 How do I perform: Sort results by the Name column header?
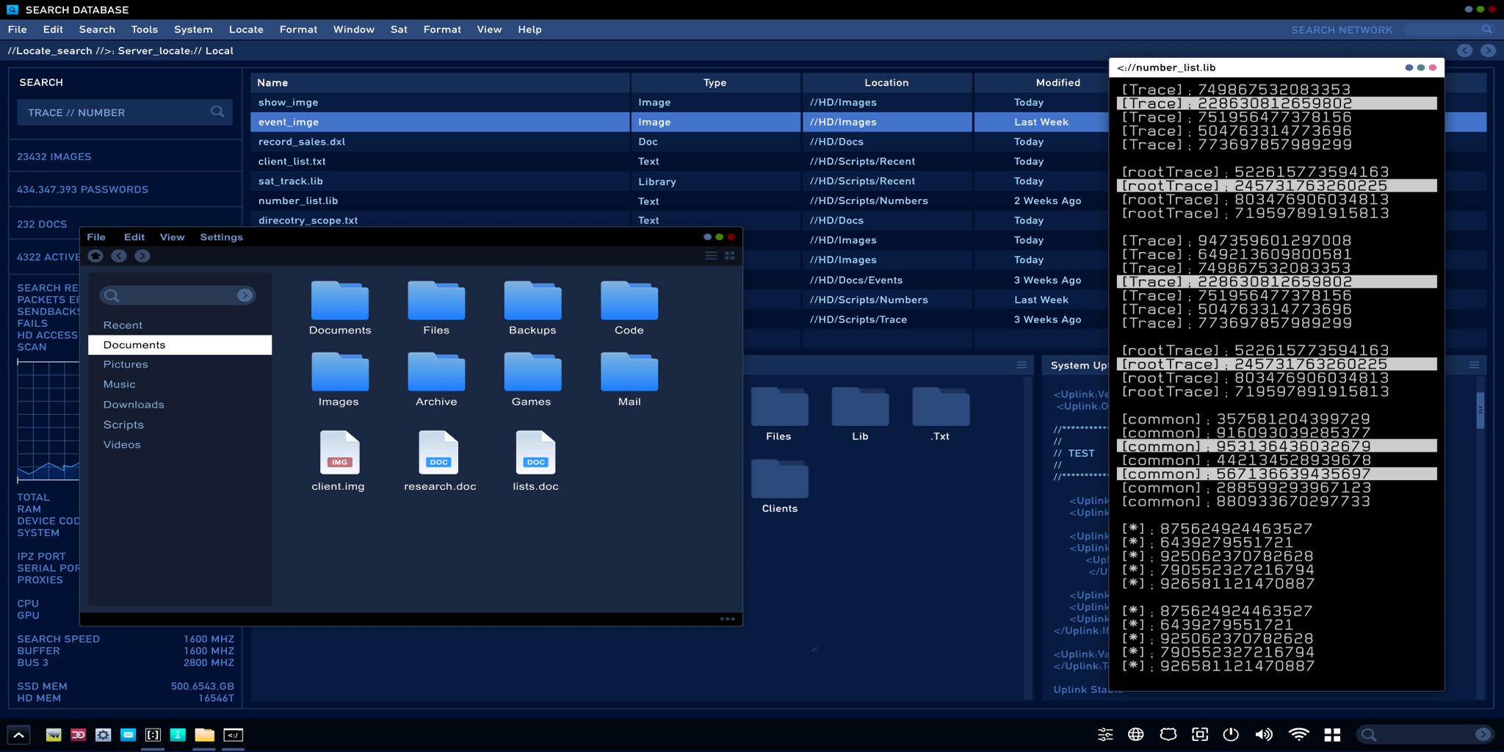coord(439,82)
